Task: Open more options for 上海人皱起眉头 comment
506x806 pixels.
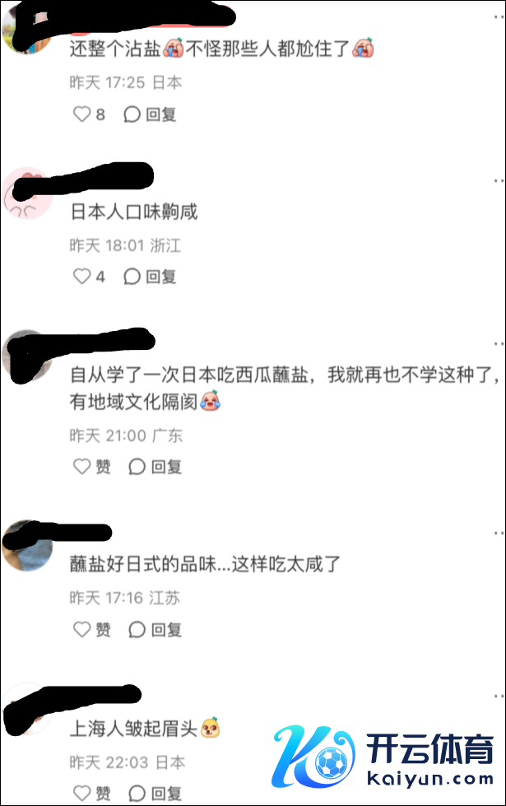Action: click(x=499, y=696)
